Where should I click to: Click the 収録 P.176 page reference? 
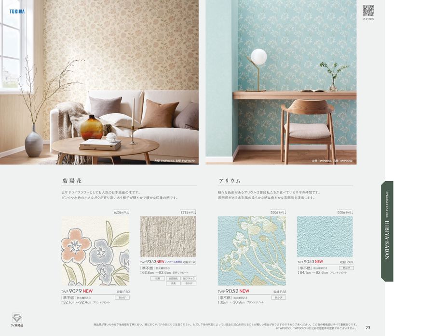coord(190,262)
